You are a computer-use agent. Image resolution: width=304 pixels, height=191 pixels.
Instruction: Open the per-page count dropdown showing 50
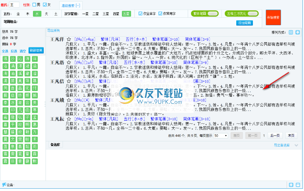pyautogui.click(x=221, y=135)
